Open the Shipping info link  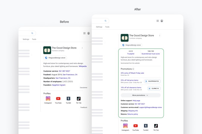[x=133, y=111]
